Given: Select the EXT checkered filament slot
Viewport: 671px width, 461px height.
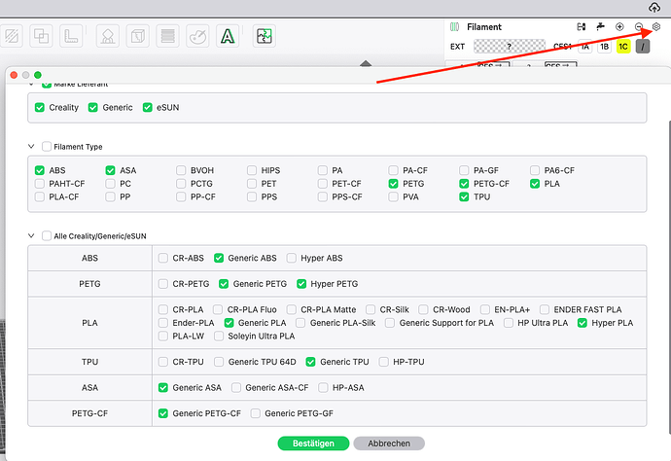Looking at the screenshot, I should point(510,47).
